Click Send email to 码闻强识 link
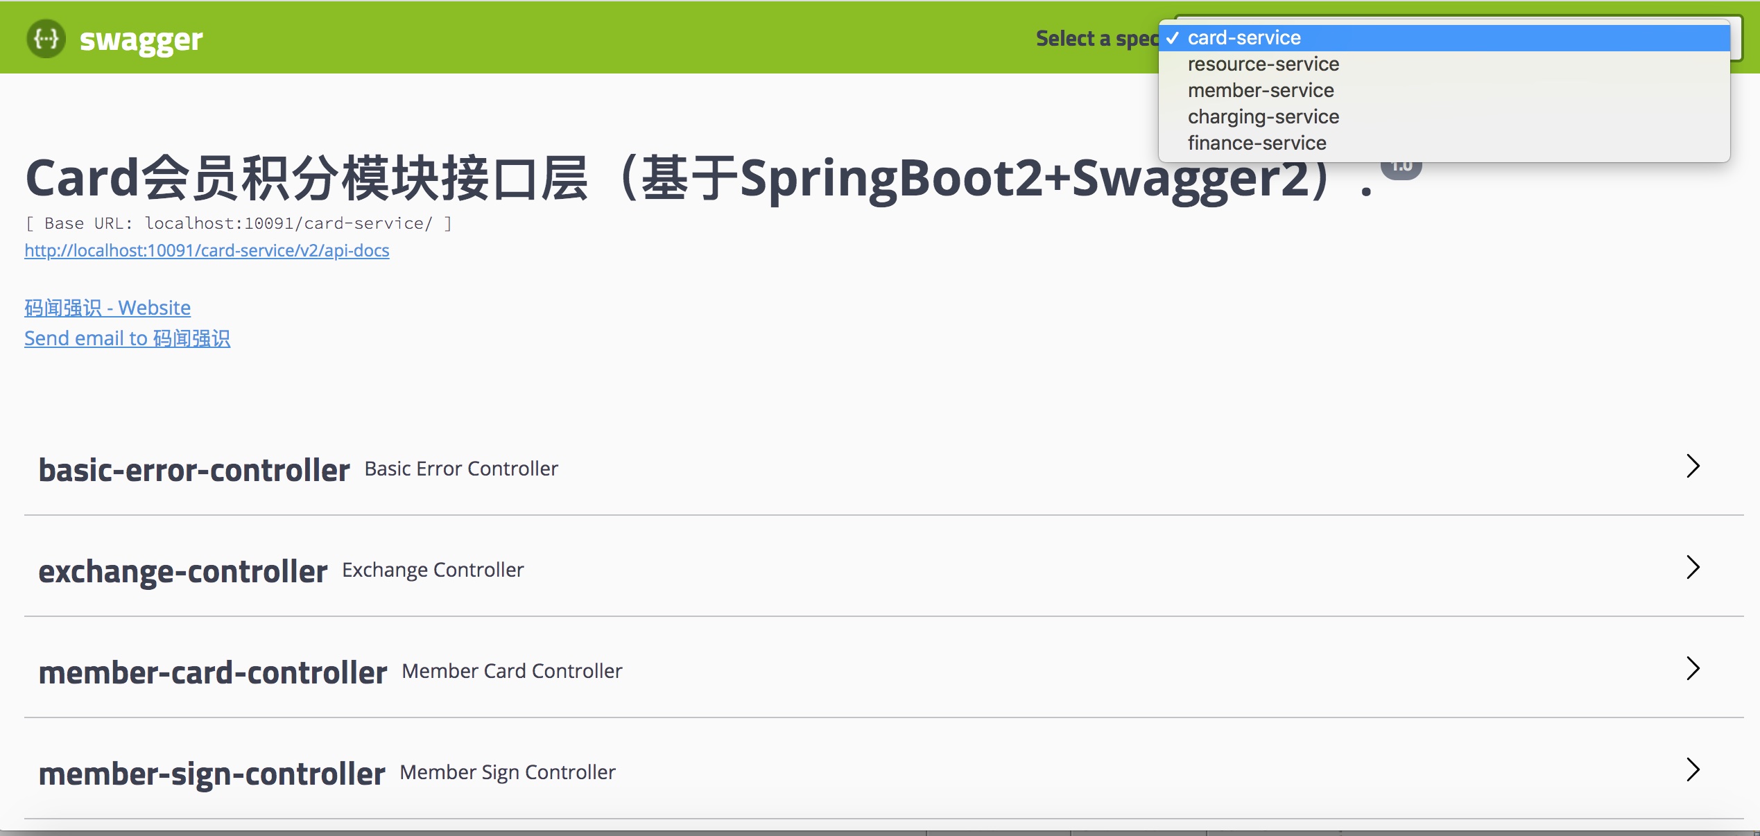Screen dimensions: 1760x836 click(x=127, y=338)
